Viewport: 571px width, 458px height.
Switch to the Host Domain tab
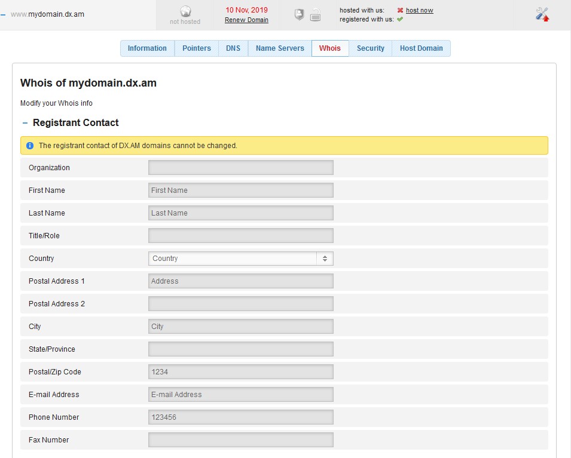pyautogui.click(x=422, y=48)
